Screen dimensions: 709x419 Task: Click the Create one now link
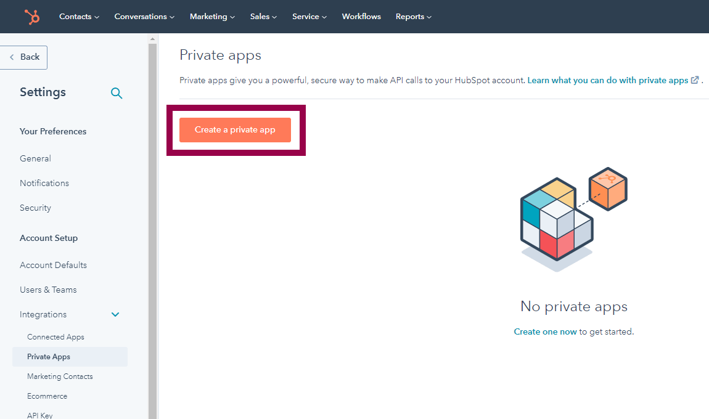click(545, 332)
